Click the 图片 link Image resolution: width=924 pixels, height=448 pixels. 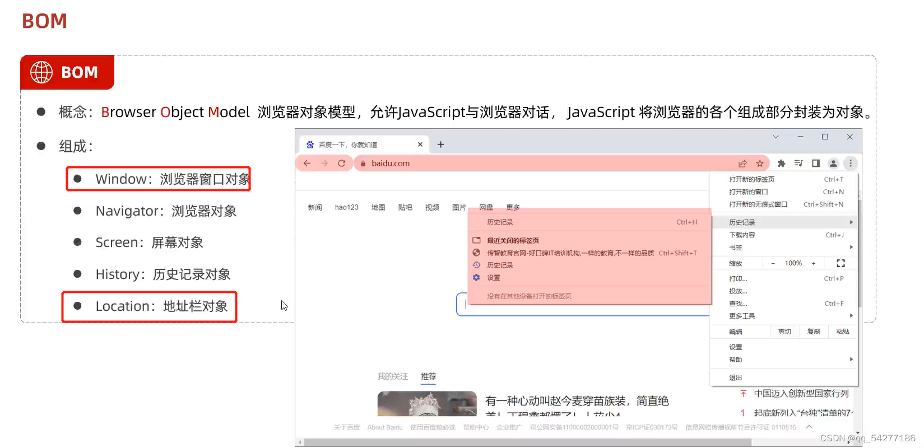pos(459,207)
